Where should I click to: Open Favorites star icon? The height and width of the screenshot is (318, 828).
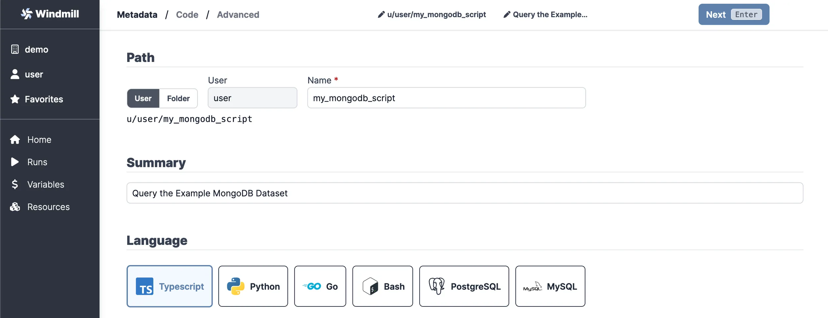coord(15,99)
